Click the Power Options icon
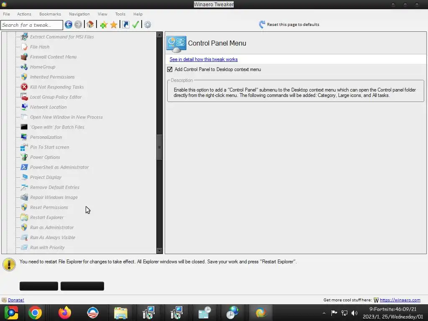The image size is (428, 321). pyautogui.click(x=24, y=157)
